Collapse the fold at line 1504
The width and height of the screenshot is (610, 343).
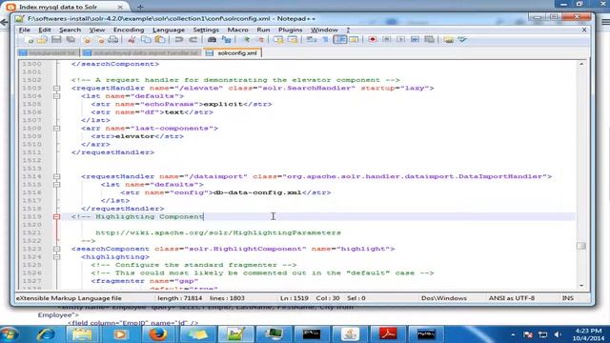[x=57, y=96]
